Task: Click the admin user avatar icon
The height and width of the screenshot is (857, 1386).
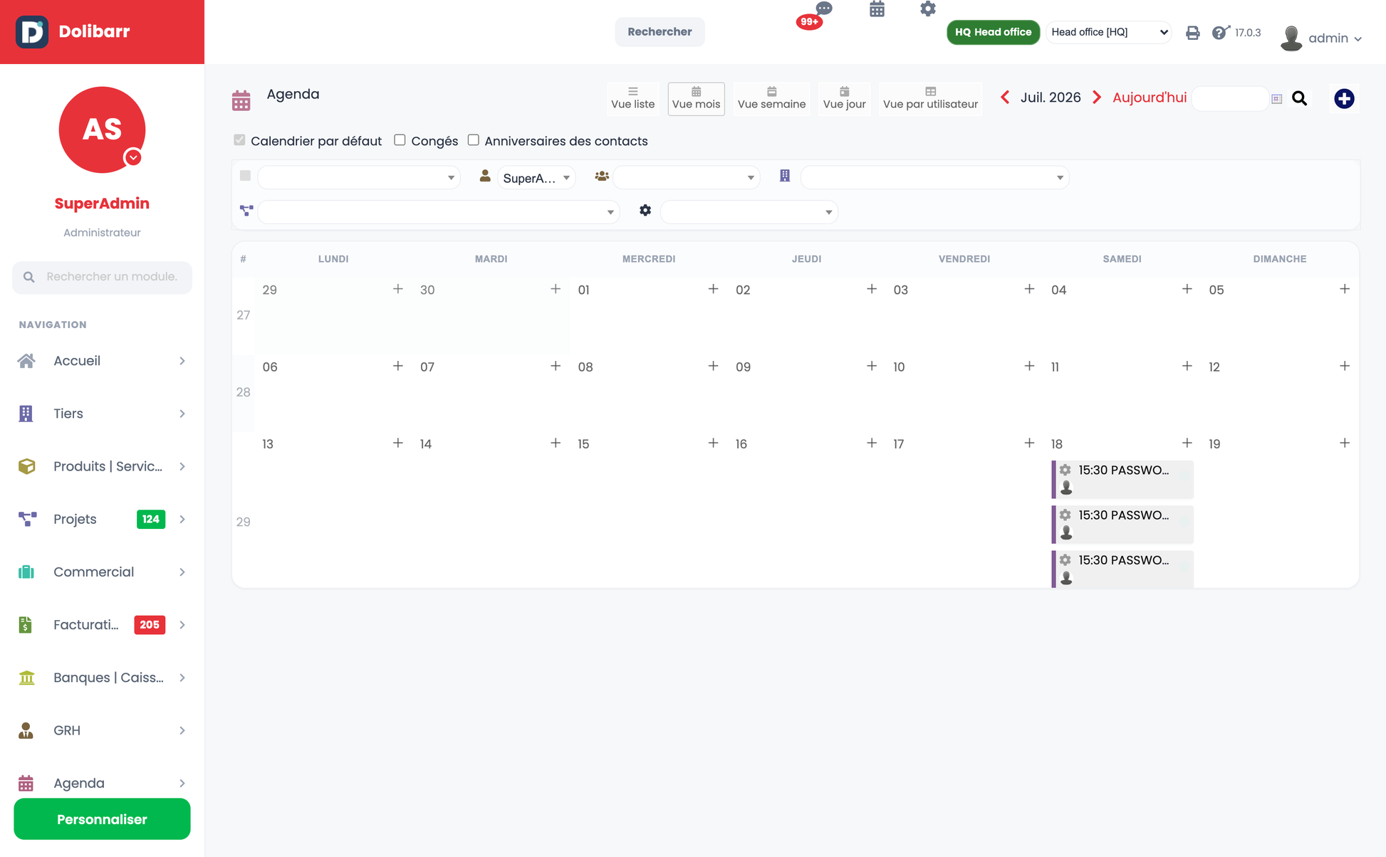Action: (1291, 38)
